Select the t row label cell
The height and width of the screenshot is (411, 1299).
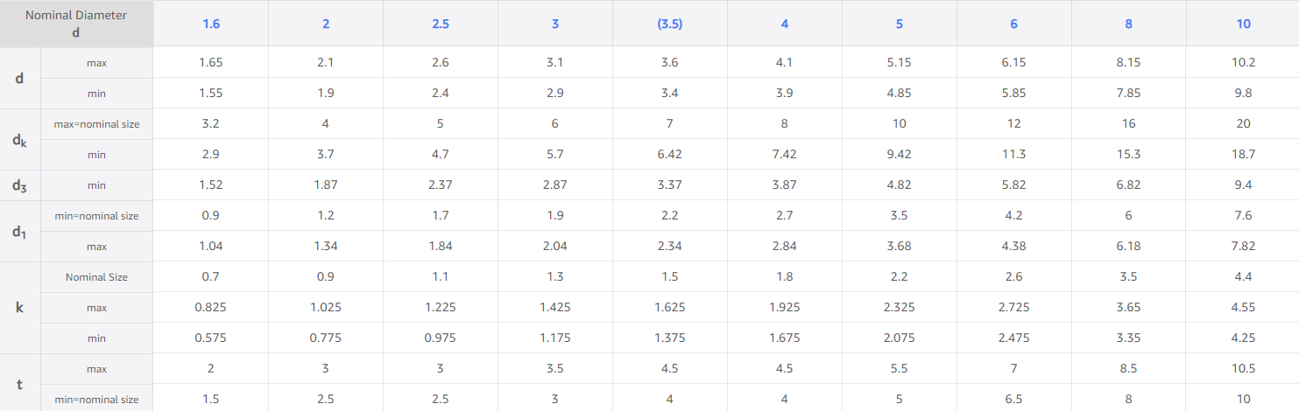[20, 384]
